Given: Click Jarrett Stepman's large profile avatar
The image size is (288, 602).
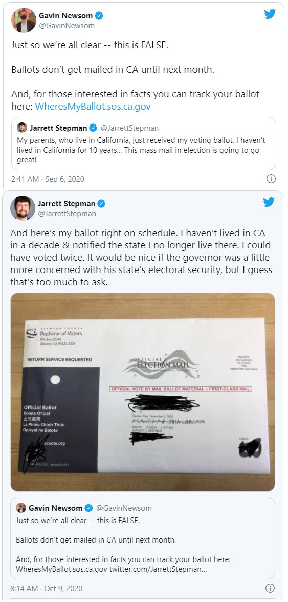Looking at the screenshot, I should pyautogui.click(x=23, y=208).
